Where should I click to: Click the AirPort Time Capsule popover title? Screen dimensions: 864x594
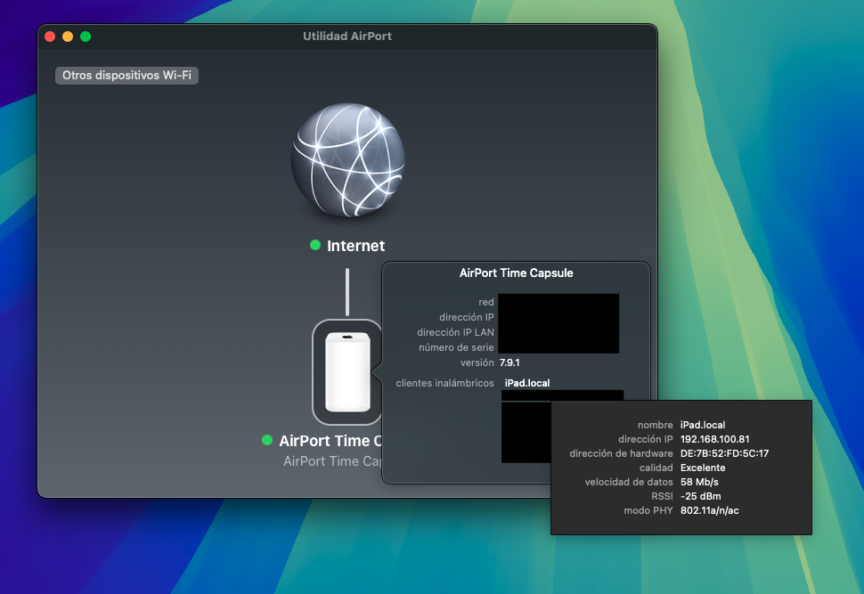pyautogui.click(x=517, y=273)
